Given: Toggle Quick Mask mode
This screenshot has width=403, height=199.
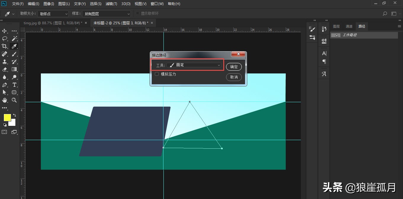Looking at the screenshot, I should 4,132.
